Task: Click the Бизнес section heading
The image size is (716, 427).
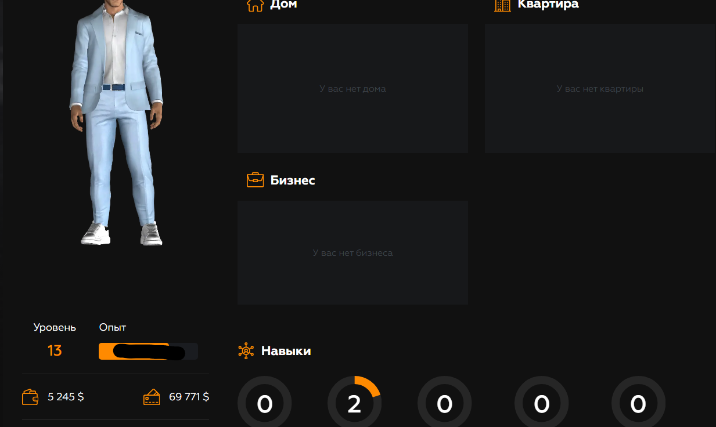Action: (x=293, y=180)
